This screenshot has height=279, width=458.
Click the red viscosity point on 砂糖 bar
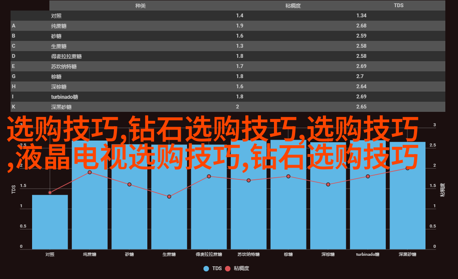coord(130,184)
